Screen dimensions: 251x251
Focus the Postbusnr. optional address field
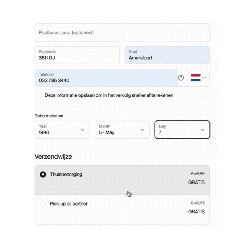tap(122, 33)
